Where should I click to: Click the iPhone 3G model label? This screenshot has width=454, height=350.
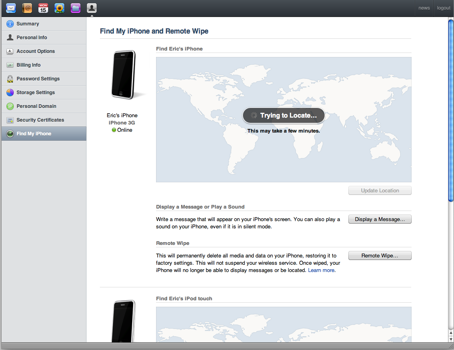122,123
